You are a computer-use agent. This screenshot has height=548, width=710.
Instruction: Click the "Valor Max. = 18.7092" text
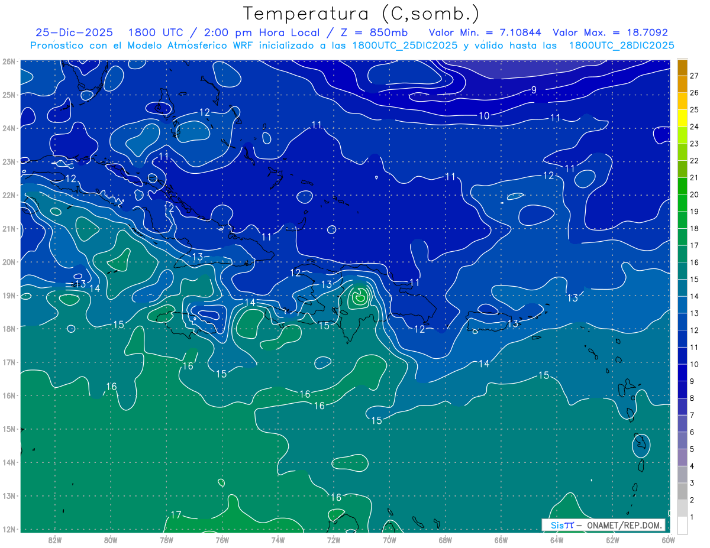610,33
